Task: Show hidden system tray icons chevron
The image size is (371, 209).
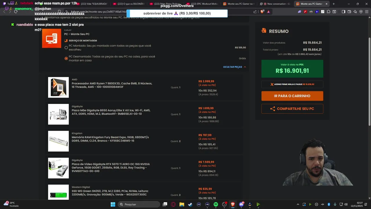Action: point(298,204)
